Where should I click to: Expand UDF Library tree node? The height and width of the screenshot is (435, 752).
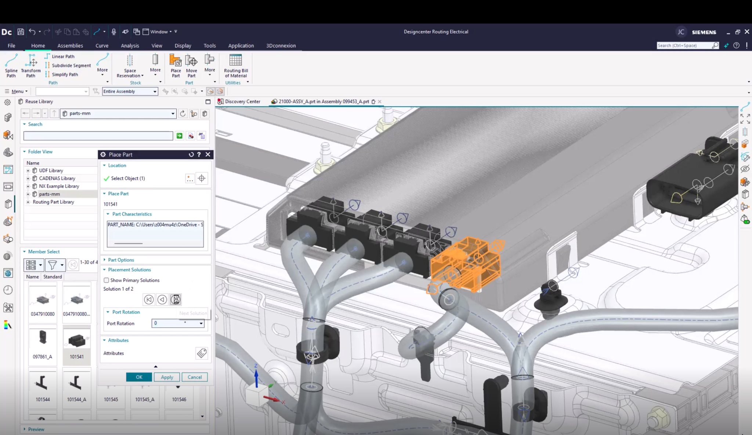(28, 170)
